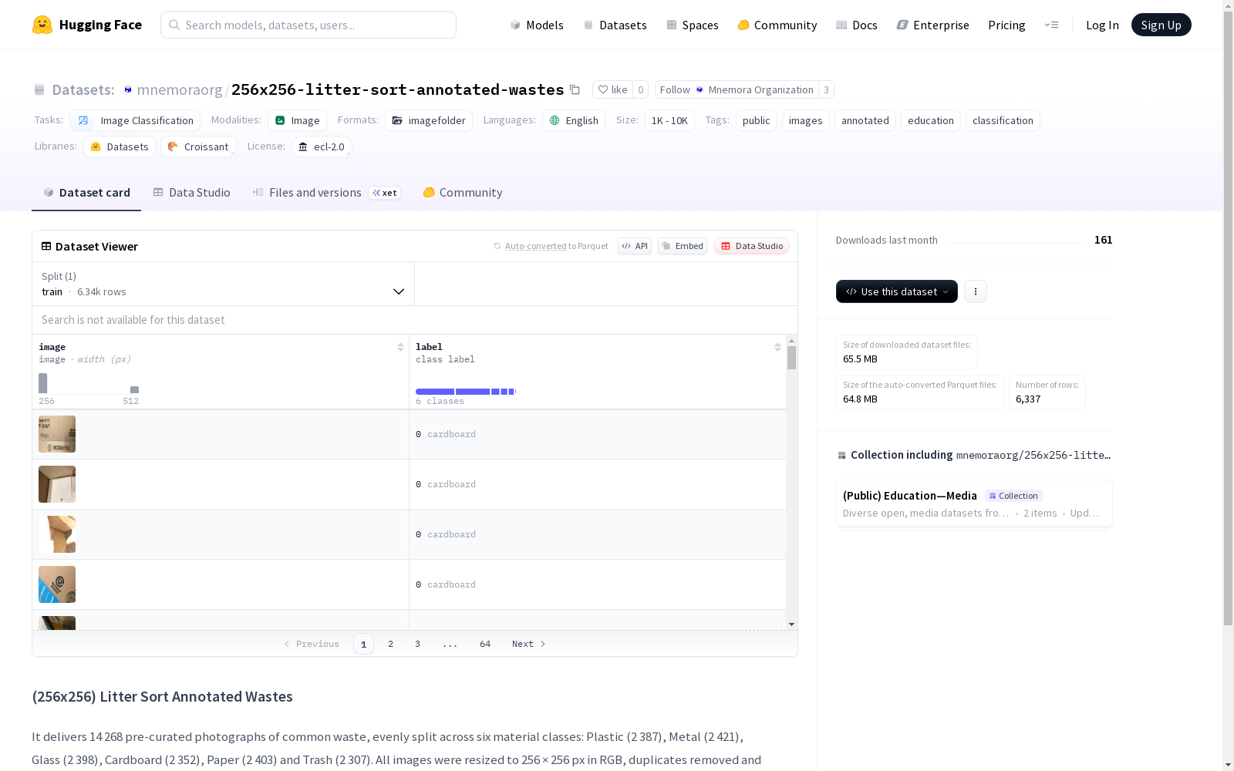Image resolution: width=1234 pixels, height=771 pixels.
Task: Go to the Next page of rows
Action: (529, 644)
